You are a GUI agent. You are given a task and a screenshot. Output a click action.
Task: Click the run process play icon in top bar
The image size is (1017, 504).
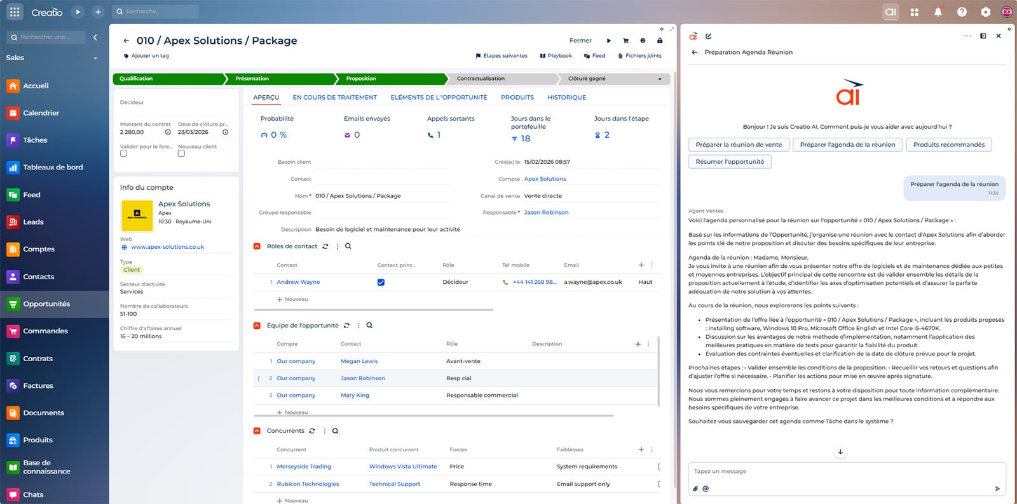pyautogui.click(x=78, y=11)
